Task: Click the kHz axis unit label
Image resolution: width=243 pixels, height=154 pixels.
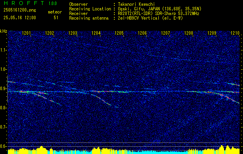Action: (x=3, y=31)
